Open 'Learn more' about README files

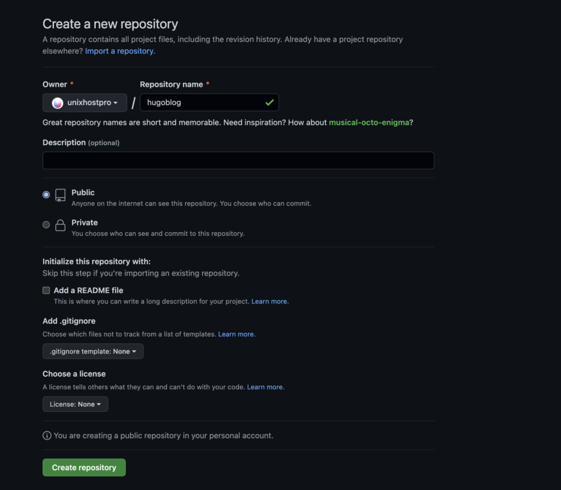pyautogui.click(x=269, y=301)
